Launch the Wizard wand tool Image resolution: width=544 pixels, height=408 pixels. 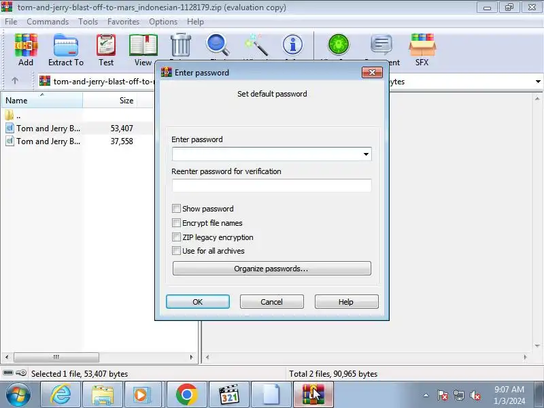point(256,45)
